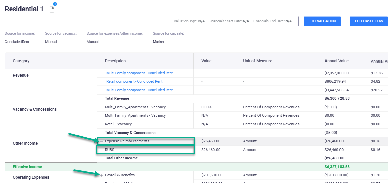The image size is (388, 187).
Task: Collapse the Expense Reimbursements row
Action: click(x=101, y=141)
